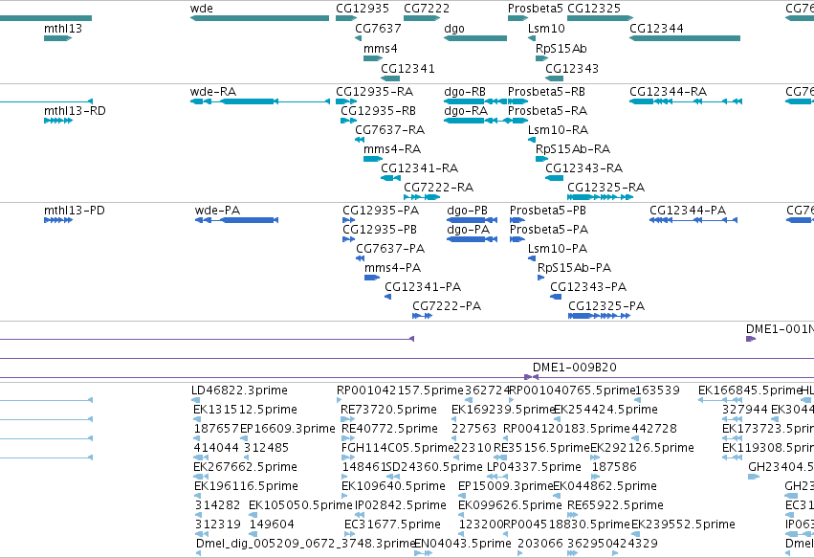Select the Prosbeta5-RA transcript label

pos(548,111)
